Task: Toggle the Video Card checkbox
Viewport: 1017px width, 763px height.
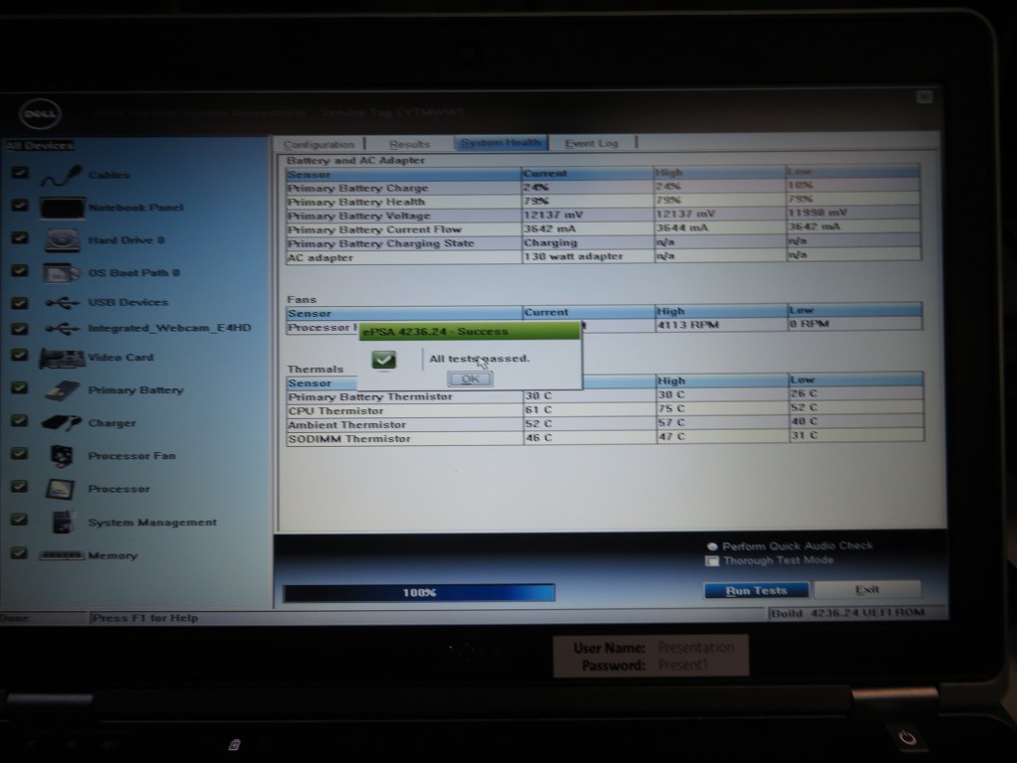Action: (20, 356)
